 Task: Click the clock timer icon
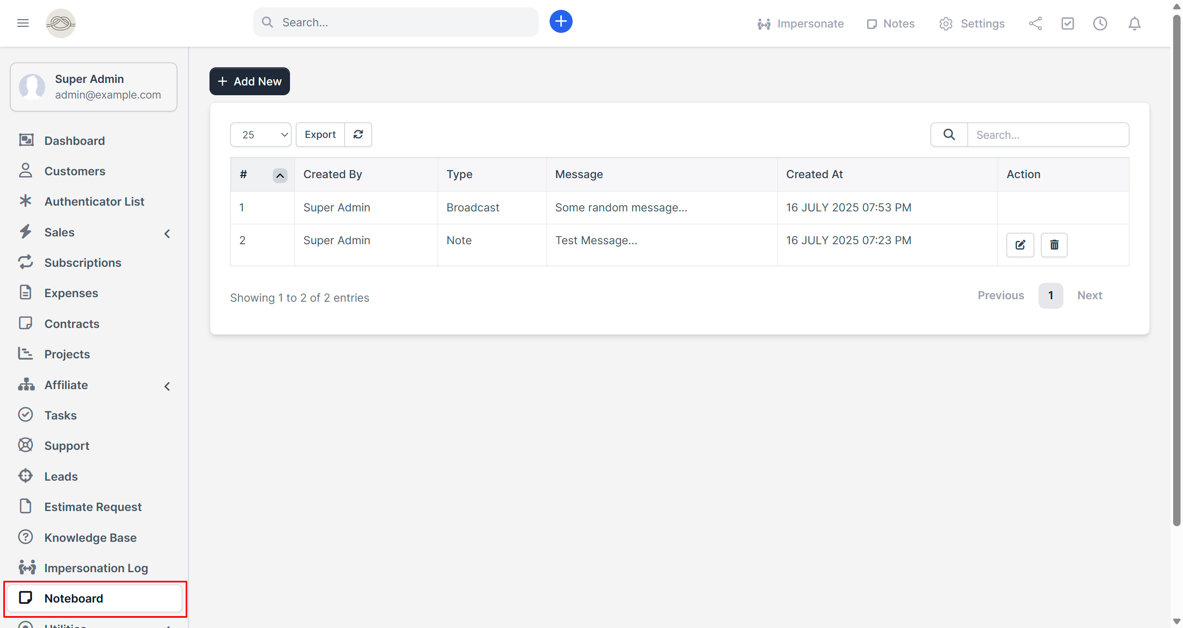[x=1100, y=23]
